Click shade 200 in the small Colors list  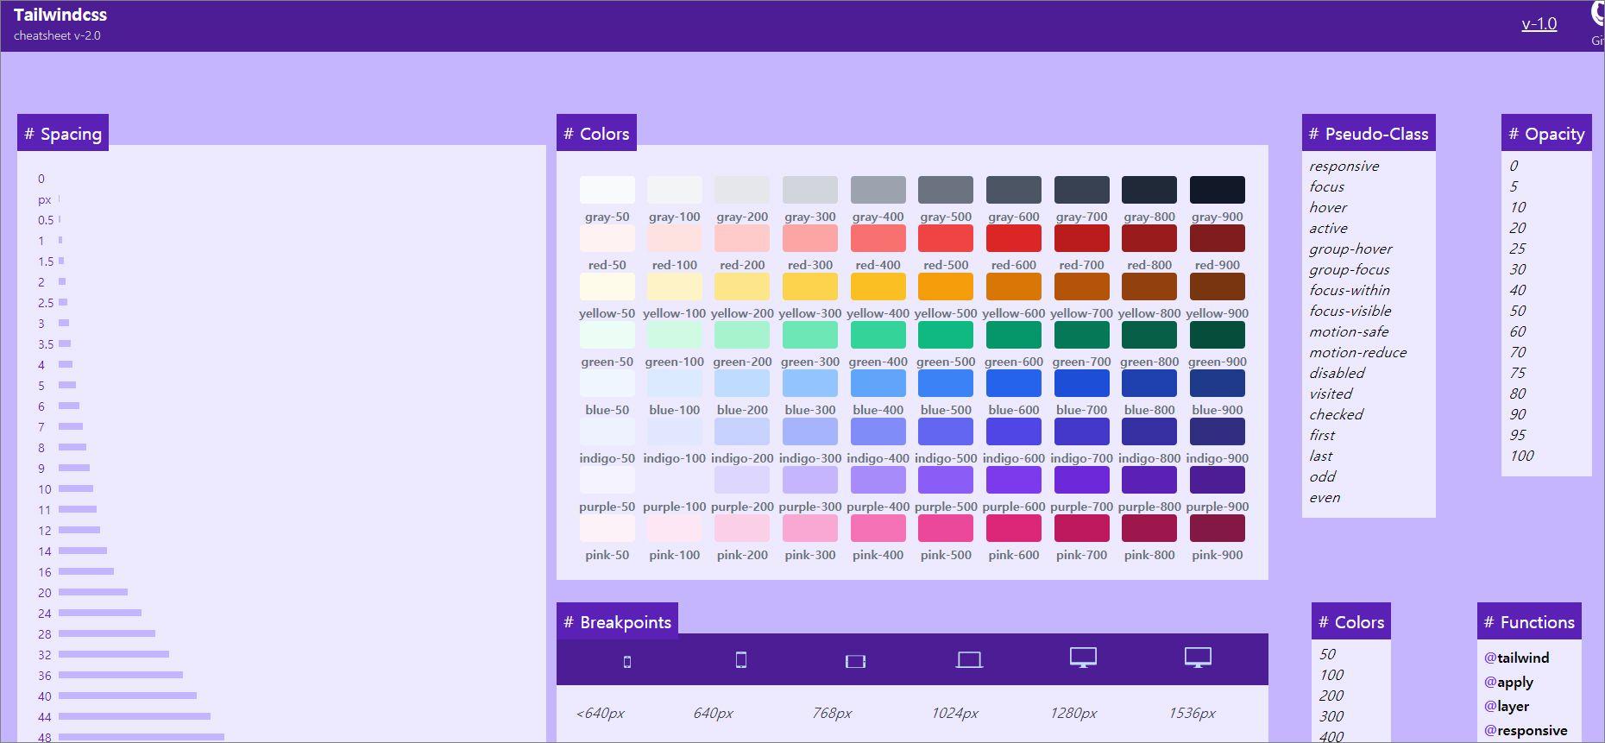pos(1331,696)
